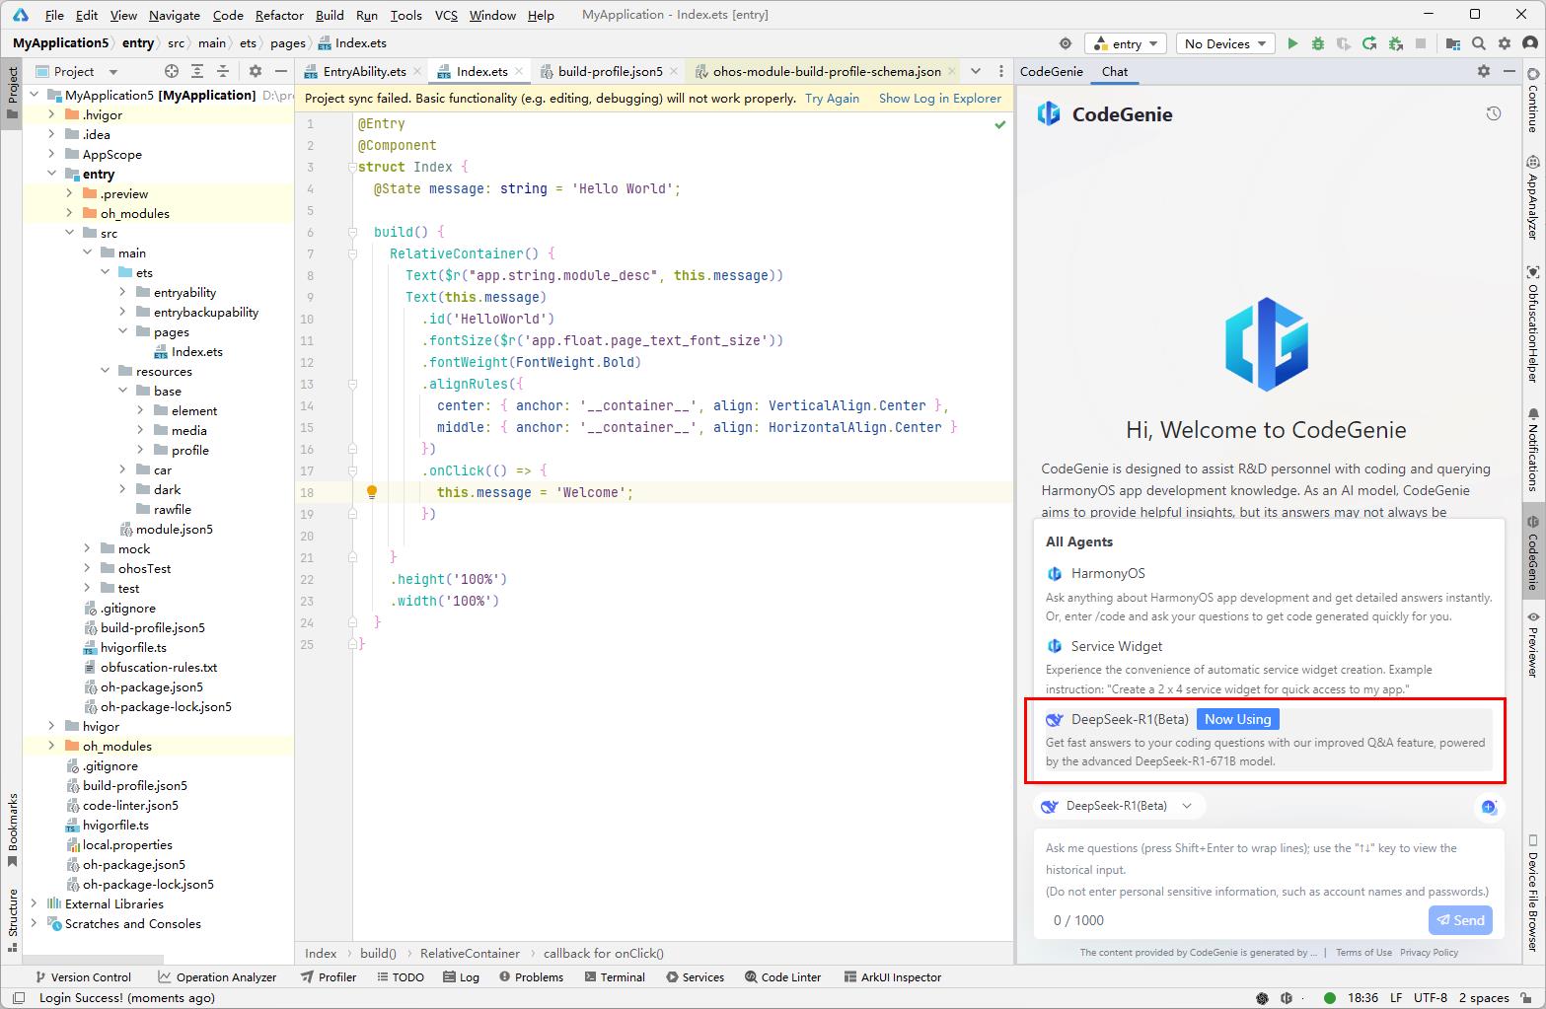Toggle the Notifications side panel
The height and width of the screenshot is (1009, 1546).
tap(1533, 450)
